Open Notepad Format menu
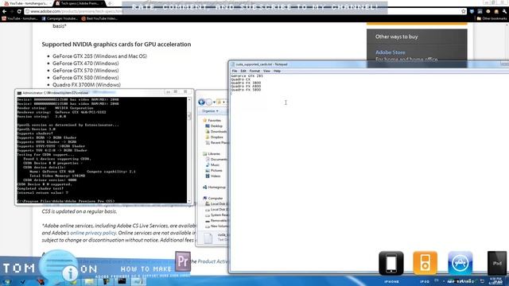Screen dimensions: 509x286 point(254,71)
